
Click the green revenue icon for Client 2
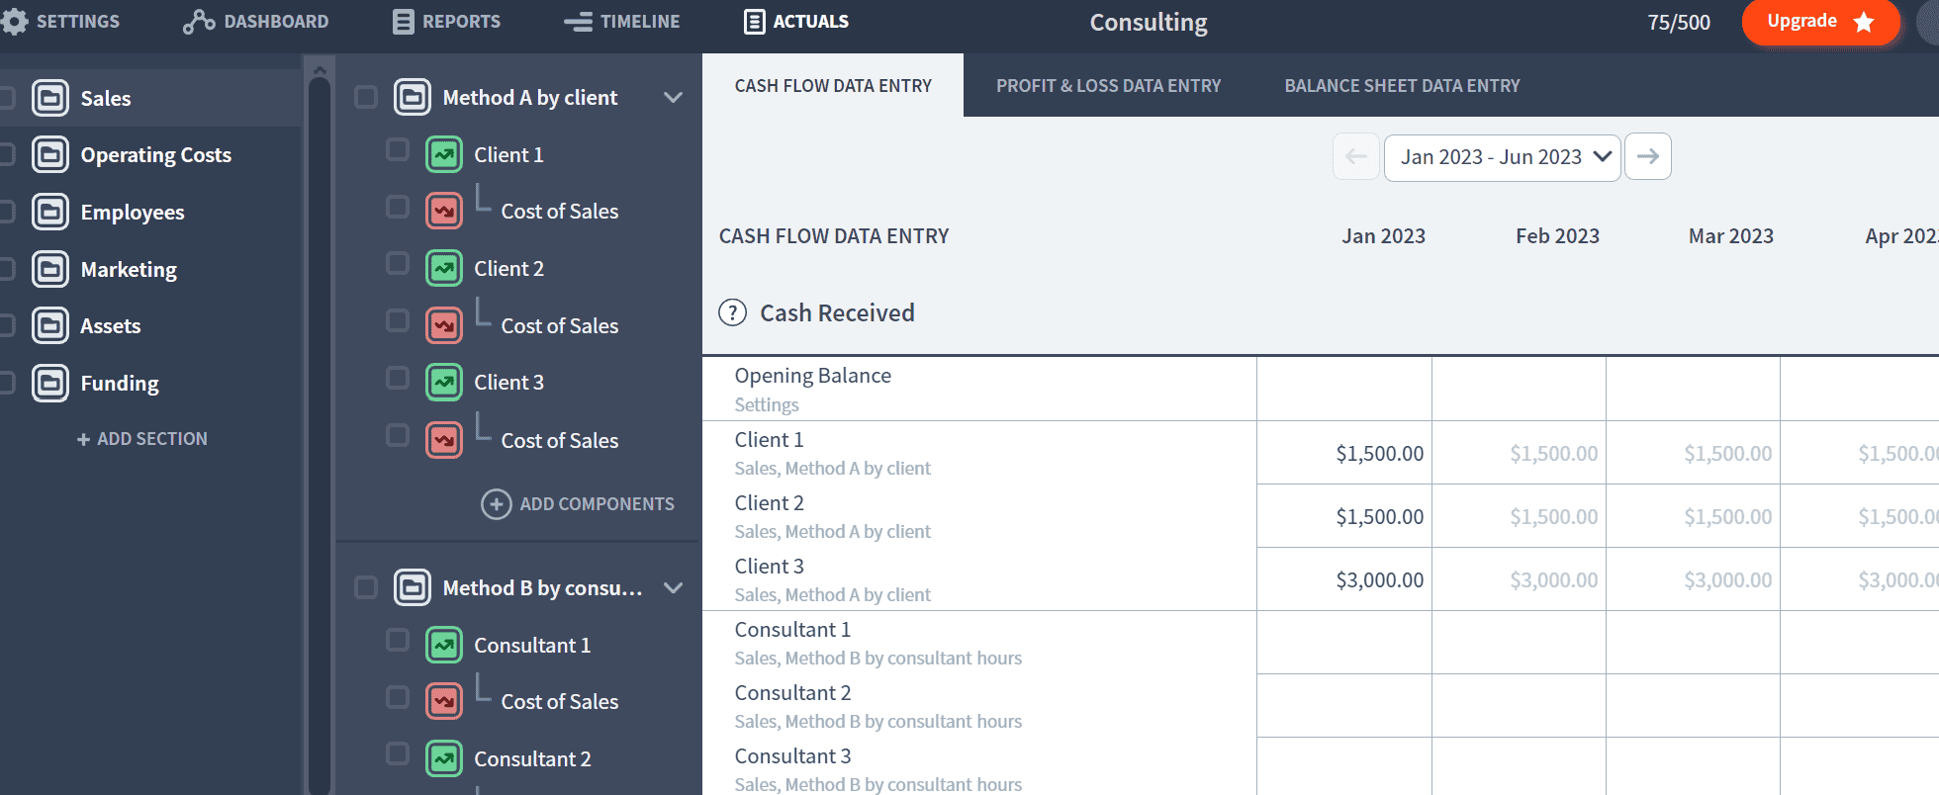(x=444, y=268)
